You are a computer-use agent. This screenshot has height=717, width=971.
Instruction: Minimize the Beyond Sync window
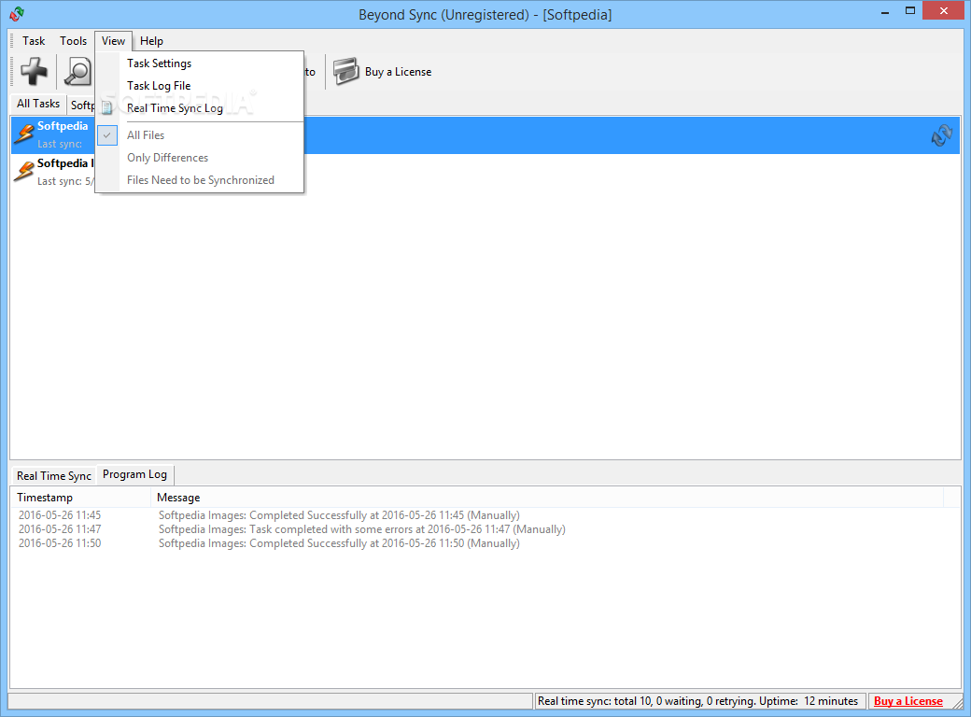(x=885, y=12)
